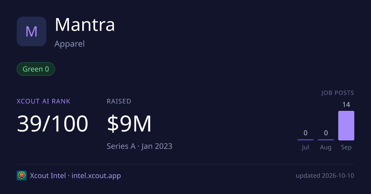371x194 pixels.
Task: Click the JOB POSTS heading
Action: (338, 93)
